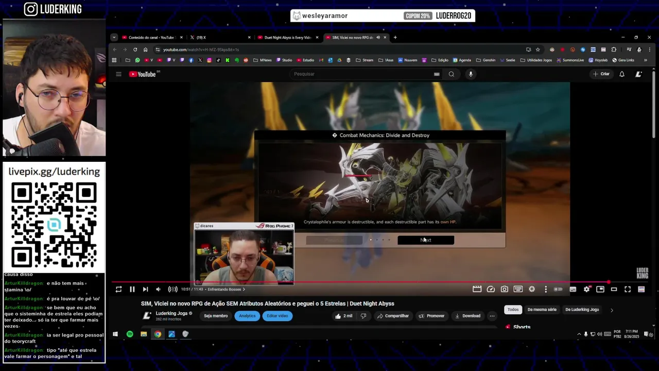Switch to miniplayer mode
659x371 pixels.
(x=600, y=290)
